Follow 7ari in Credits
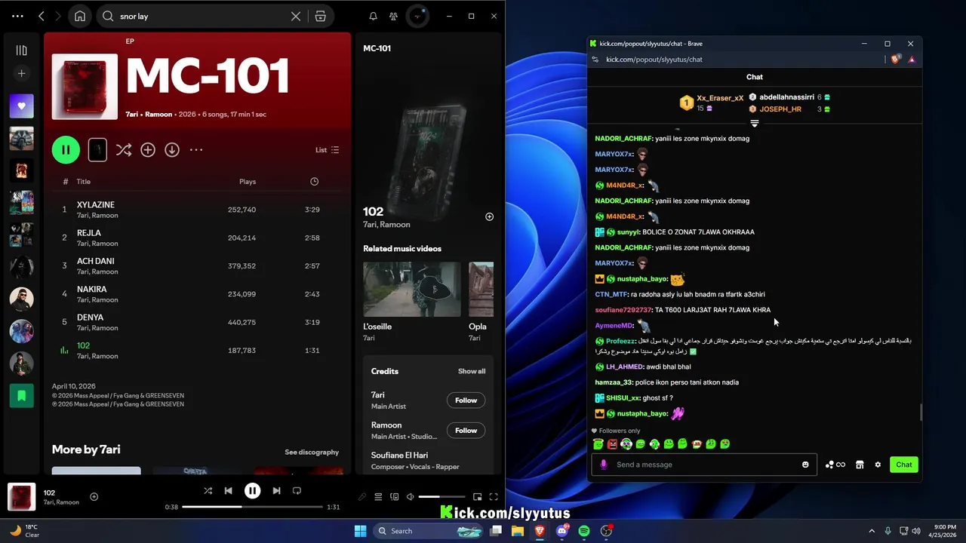966x543 pixels. (466, 400)
